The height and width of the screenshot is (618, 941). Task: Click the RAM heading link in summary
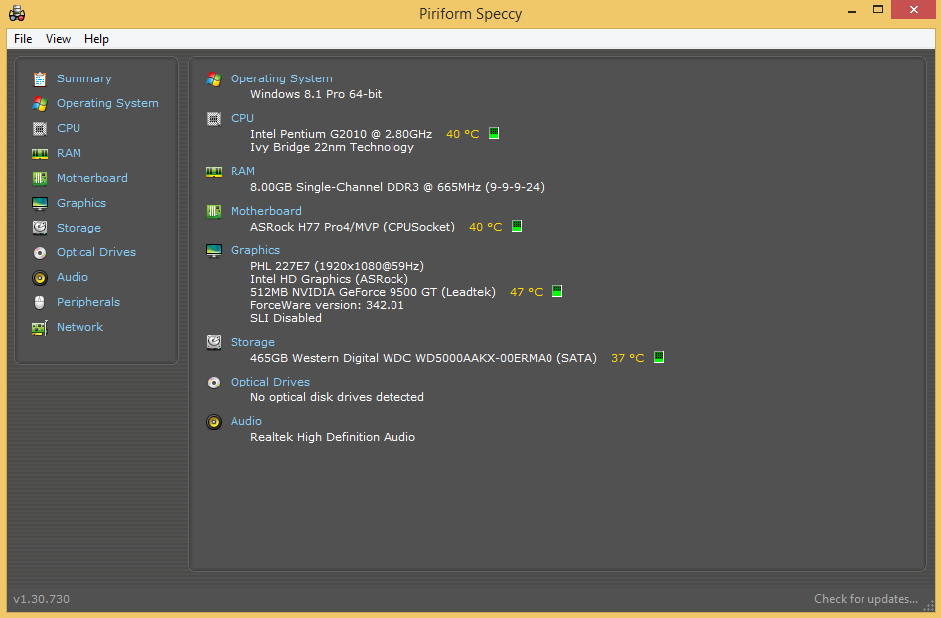(242, 171)
